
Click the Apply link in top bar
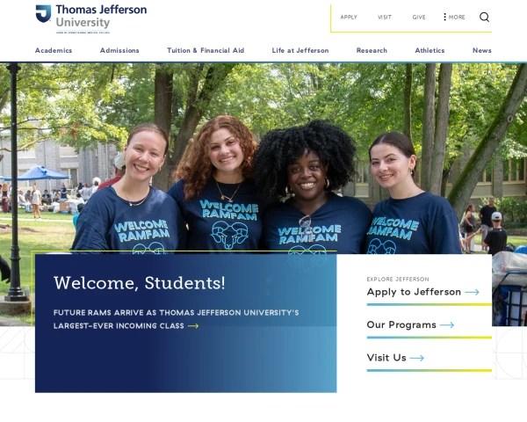coord(349,18)
